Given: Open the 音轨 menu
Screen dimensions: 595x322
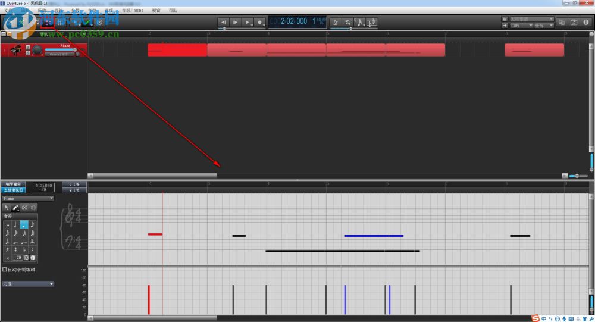Looking at the screenshot, I should pos(58,11).
